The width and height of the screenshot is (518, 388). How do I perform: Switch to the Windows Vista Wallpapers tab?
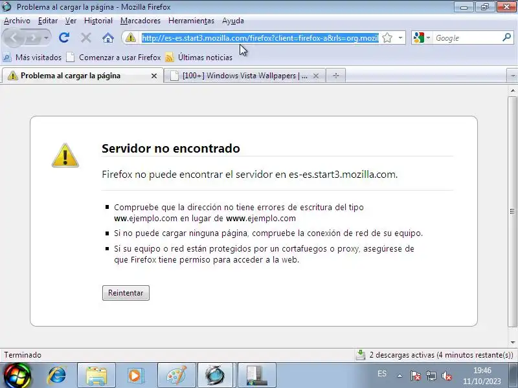click(x=245, y=76)
